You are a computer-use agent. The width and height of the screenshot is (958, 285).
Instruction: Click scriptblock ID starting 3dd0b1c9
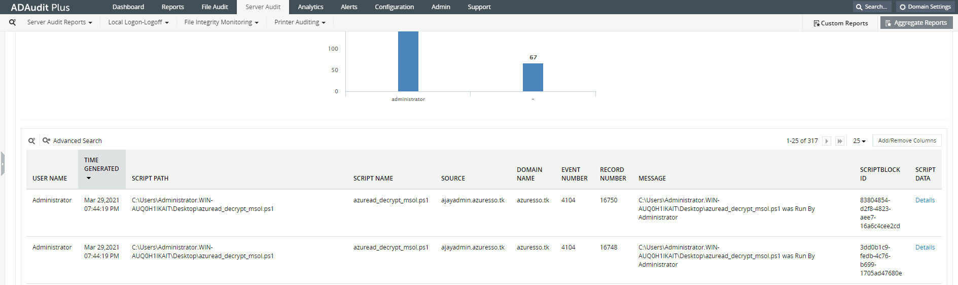point(881,260)
